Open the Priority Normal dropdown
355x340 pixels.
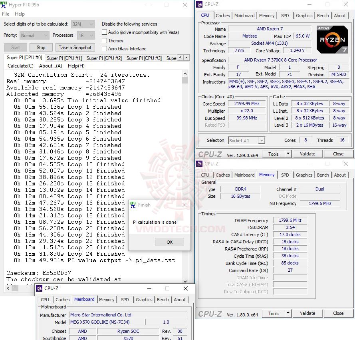tap(34, 35)
